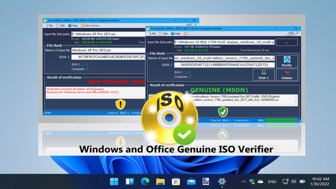Viewport: 336px width, 189px height.
Task: Click the result box scroll right arrow
Action: [x=292, y=104]
